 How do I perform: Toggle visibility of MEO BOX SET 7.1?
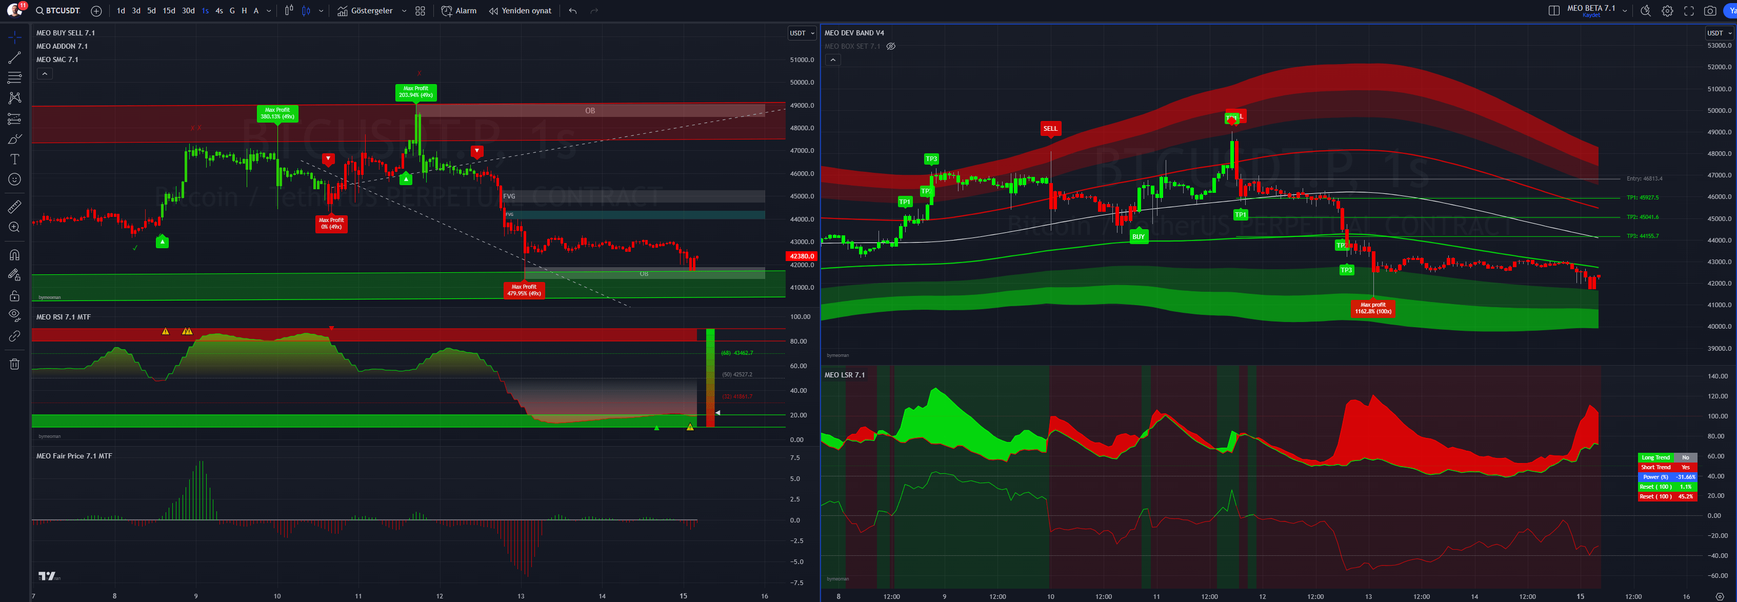(x=891, y=47)
